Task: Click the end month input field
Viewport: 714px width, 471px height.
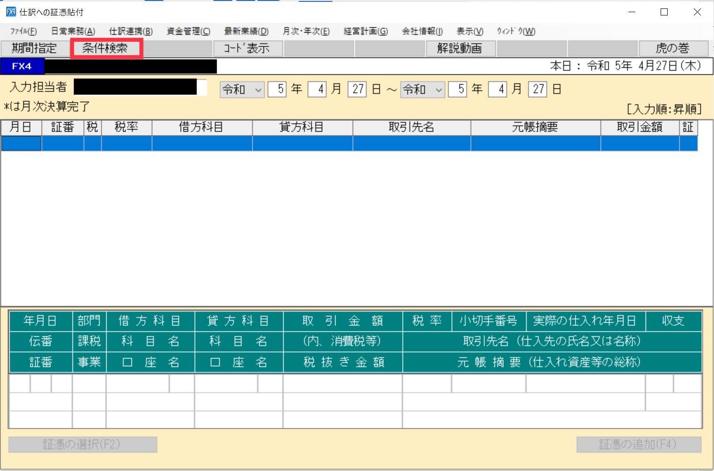Action: point(497,89)
